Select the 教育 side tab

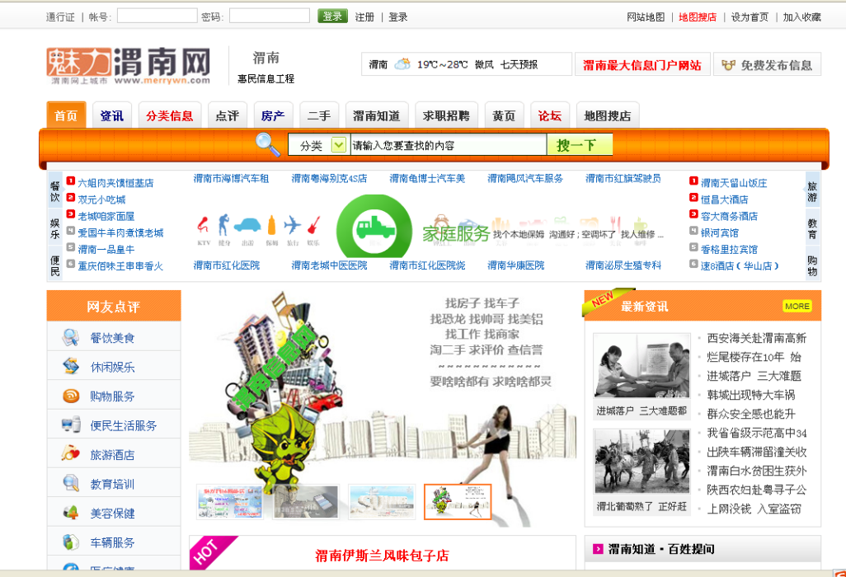point(812,228)
